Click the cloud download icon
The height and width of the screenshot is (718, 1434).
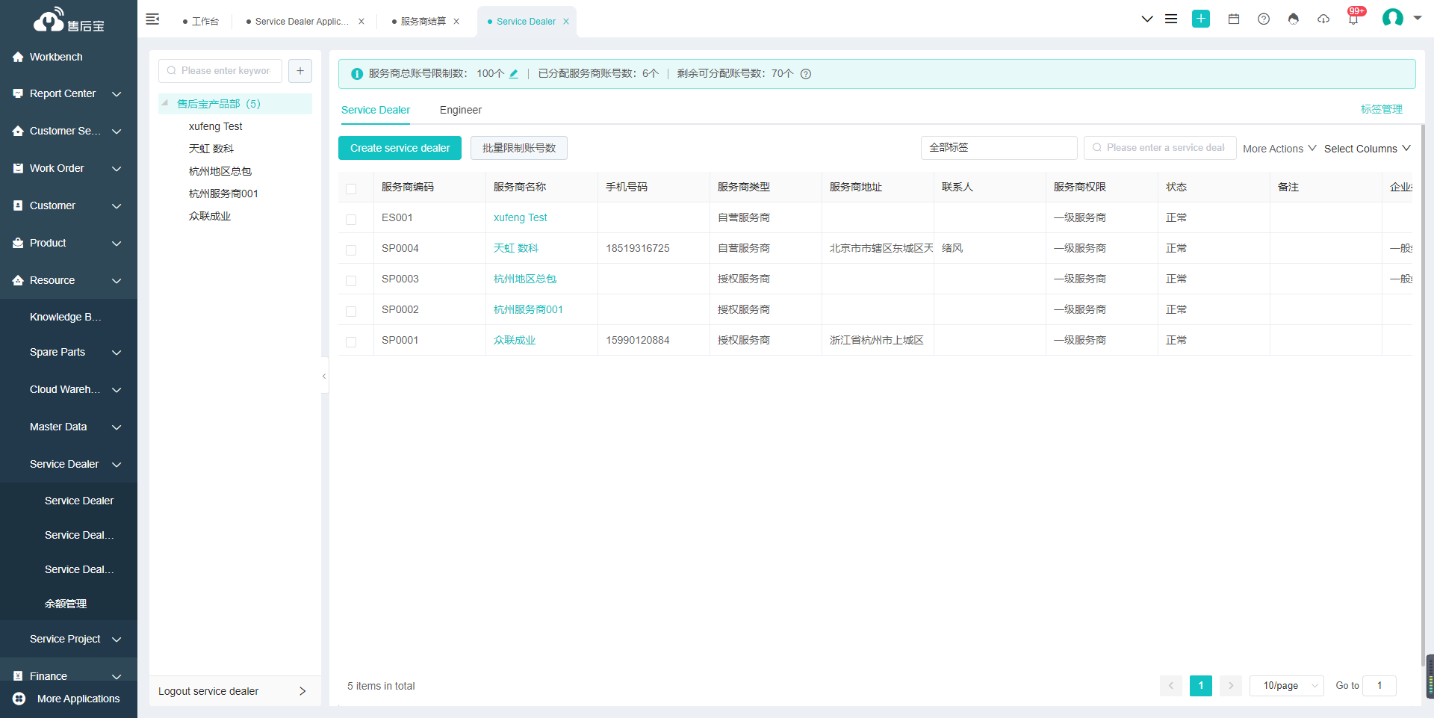tap(1323, 19)
